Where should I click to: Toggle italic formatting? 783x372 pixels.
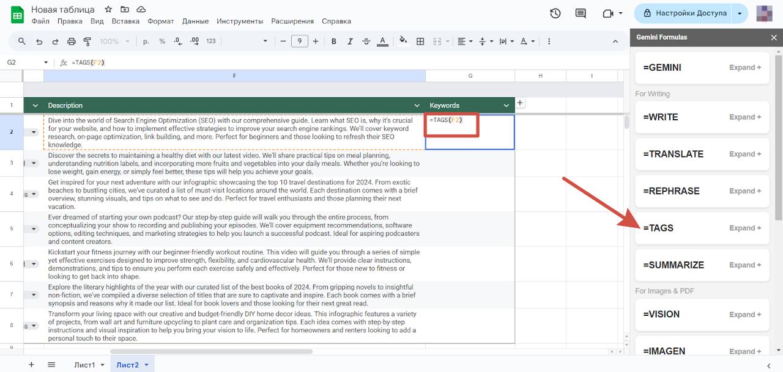[x=350, y=42]
